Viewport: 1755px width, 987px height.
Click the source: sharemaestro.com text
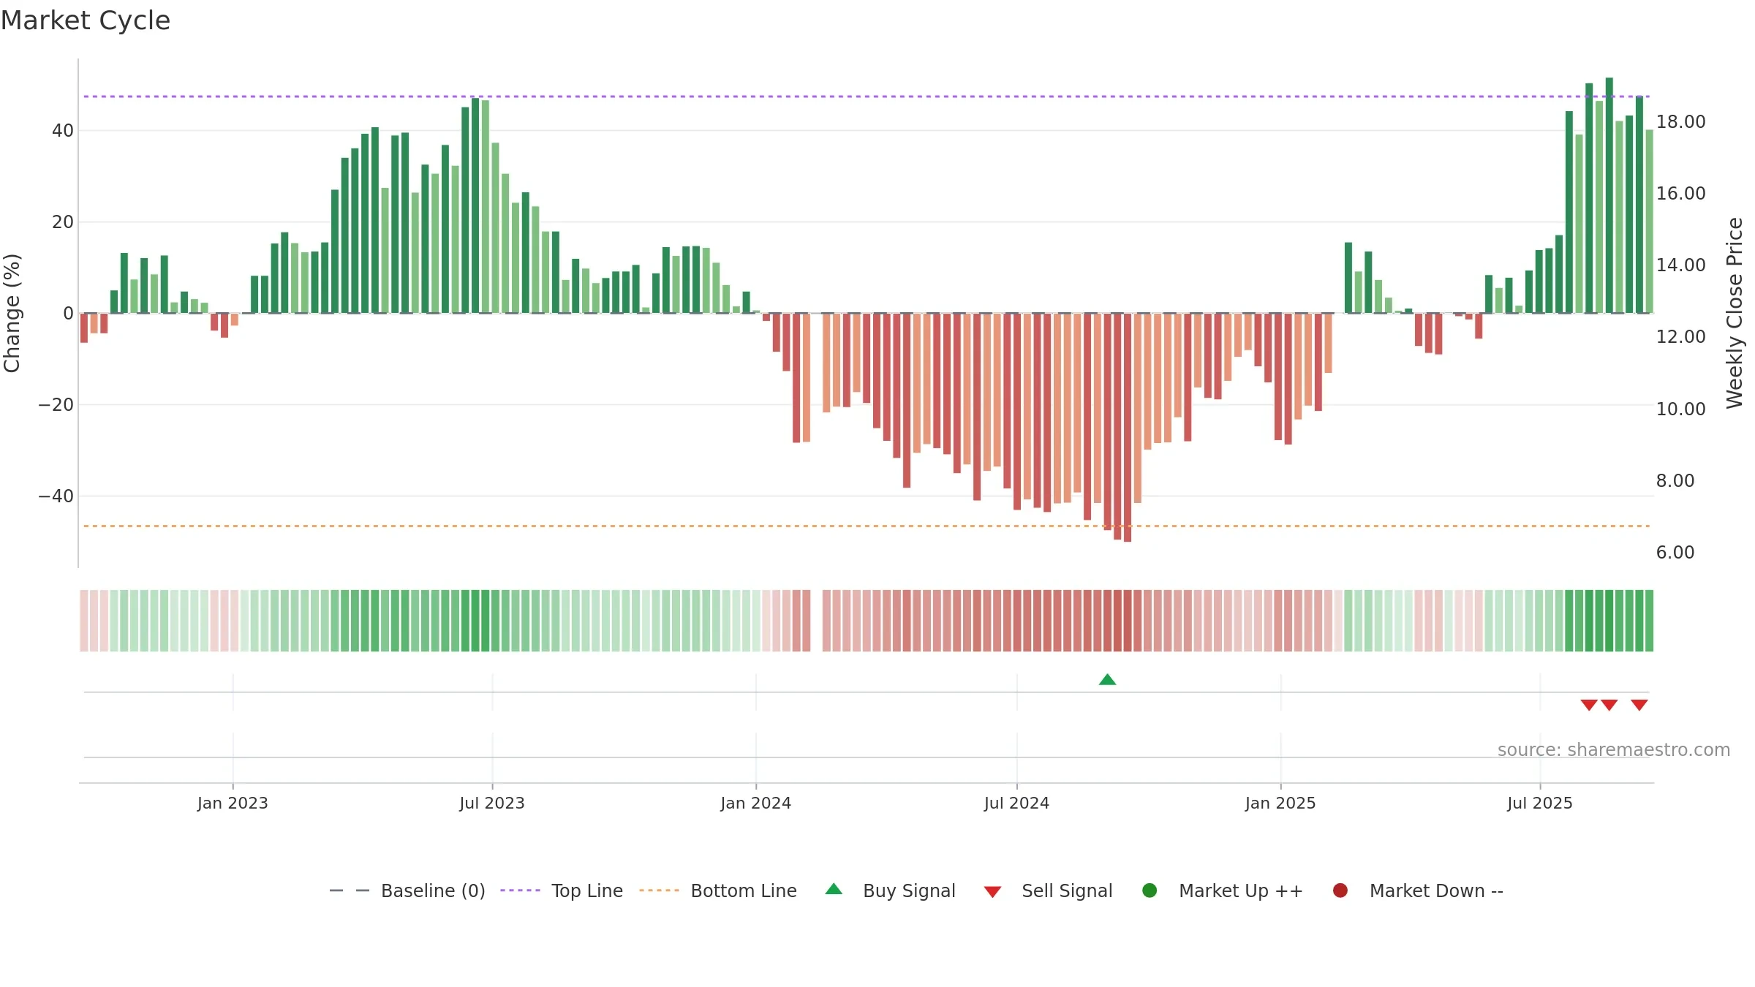(x=1614, y=750)
